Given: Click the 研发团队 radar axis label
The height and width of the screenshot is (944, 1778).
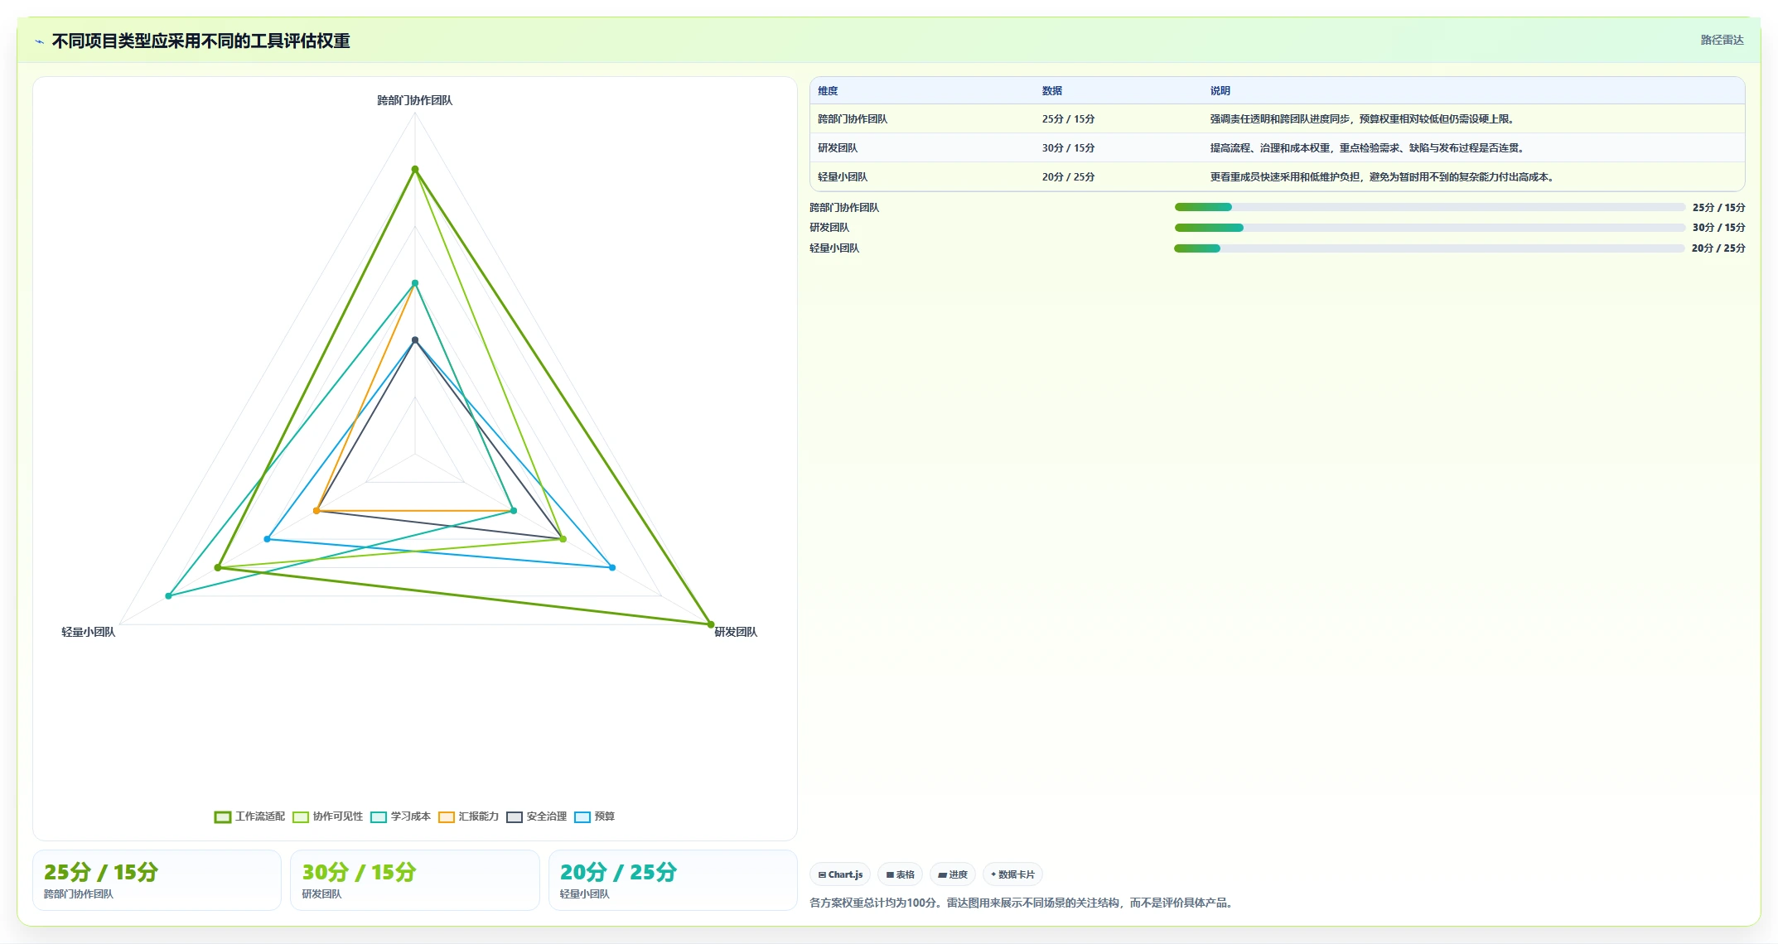Looking at the screenshot, I should coord(736,632).
